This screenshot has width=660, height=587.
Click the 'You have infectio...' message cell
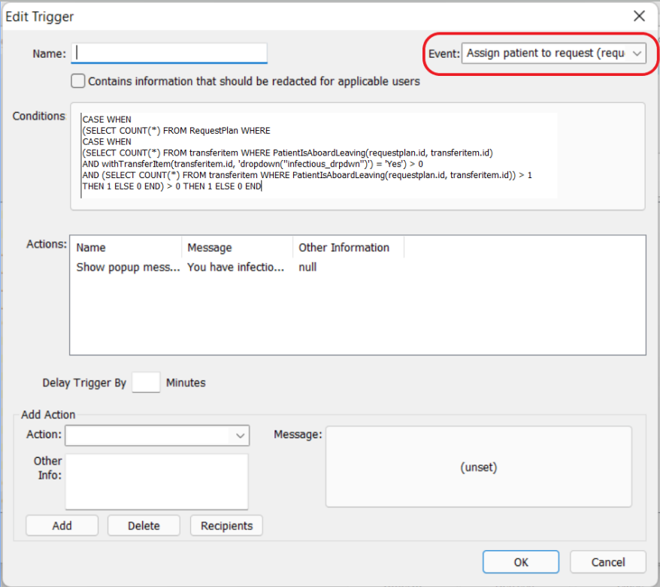(236, 268)
